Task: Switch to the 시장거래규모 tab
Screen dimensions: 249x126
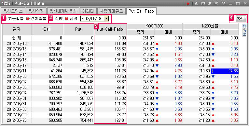Action: pyautogui.click(x=111, y=11)
